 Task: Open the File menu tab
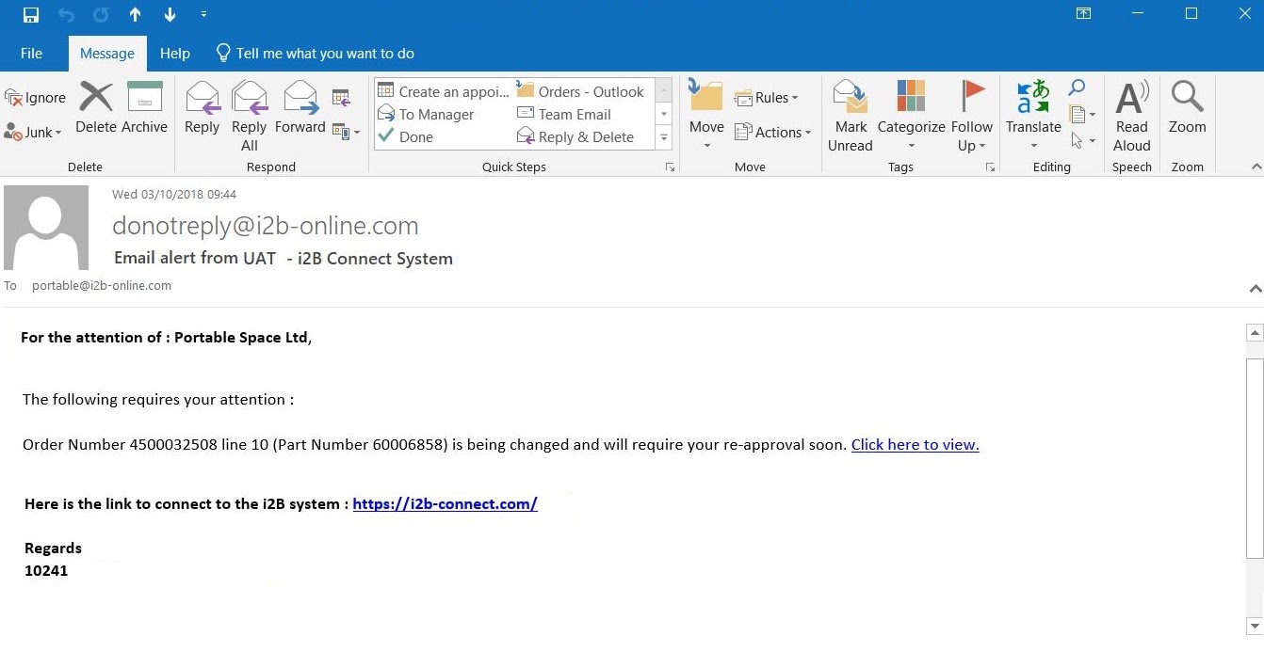point(31,54)
